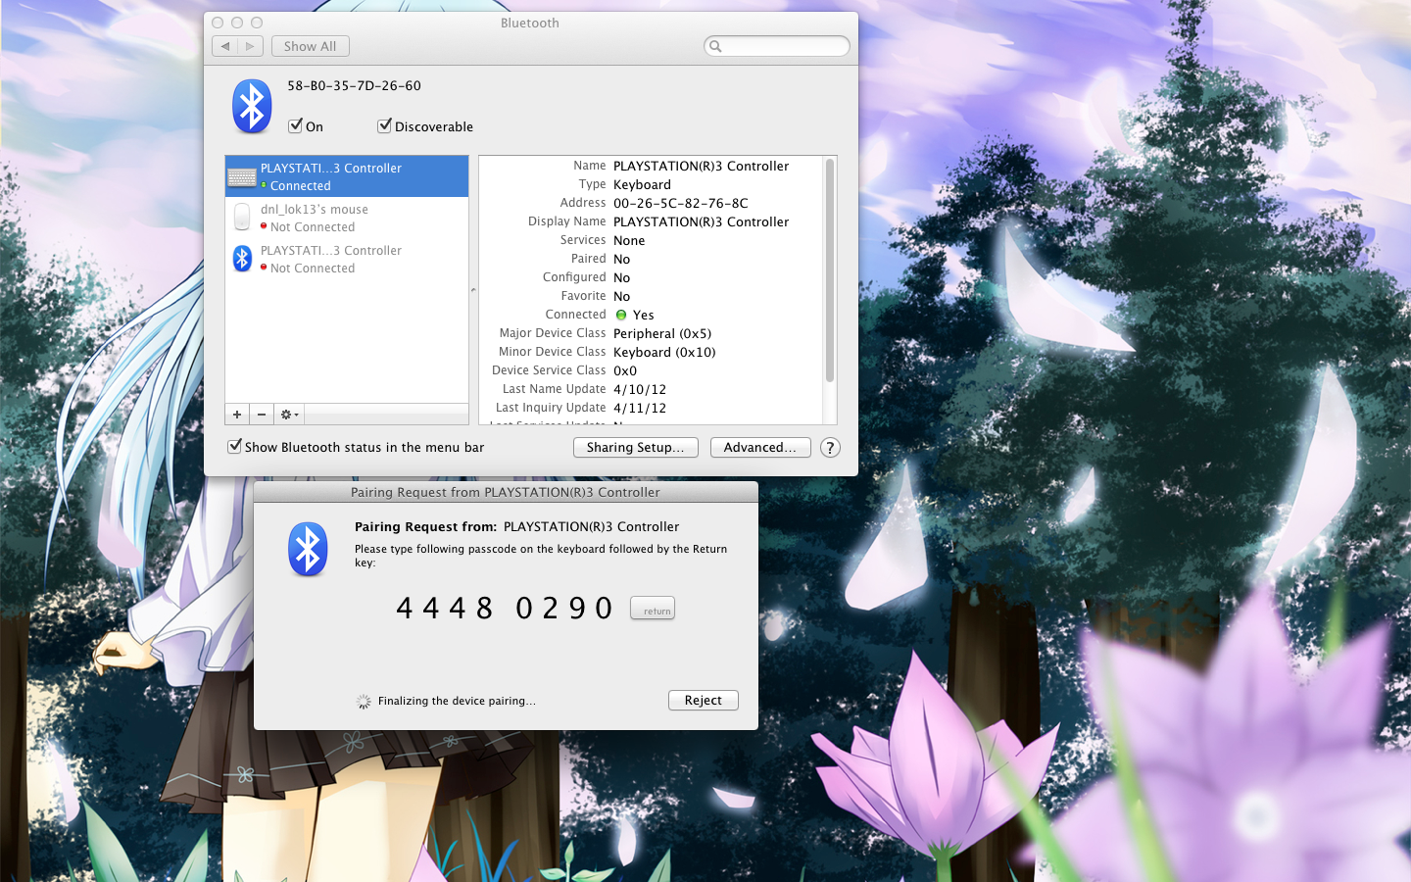Click the large Bluetooth logo in preferences

point(252,106)
